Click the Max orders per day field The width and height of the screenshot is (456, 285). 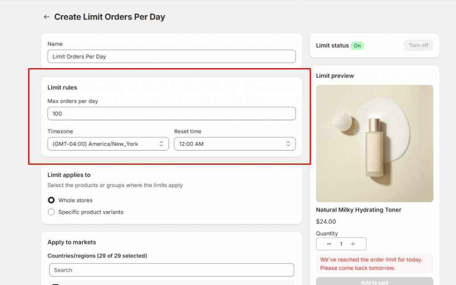click(x=171, y=114)
